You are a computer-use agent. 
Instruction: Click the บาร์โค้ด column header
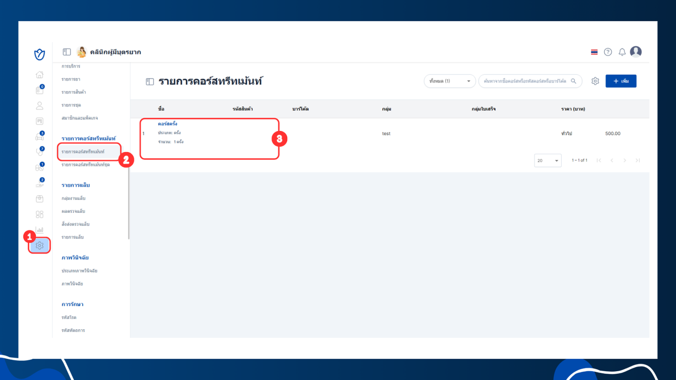click(300, 109)
